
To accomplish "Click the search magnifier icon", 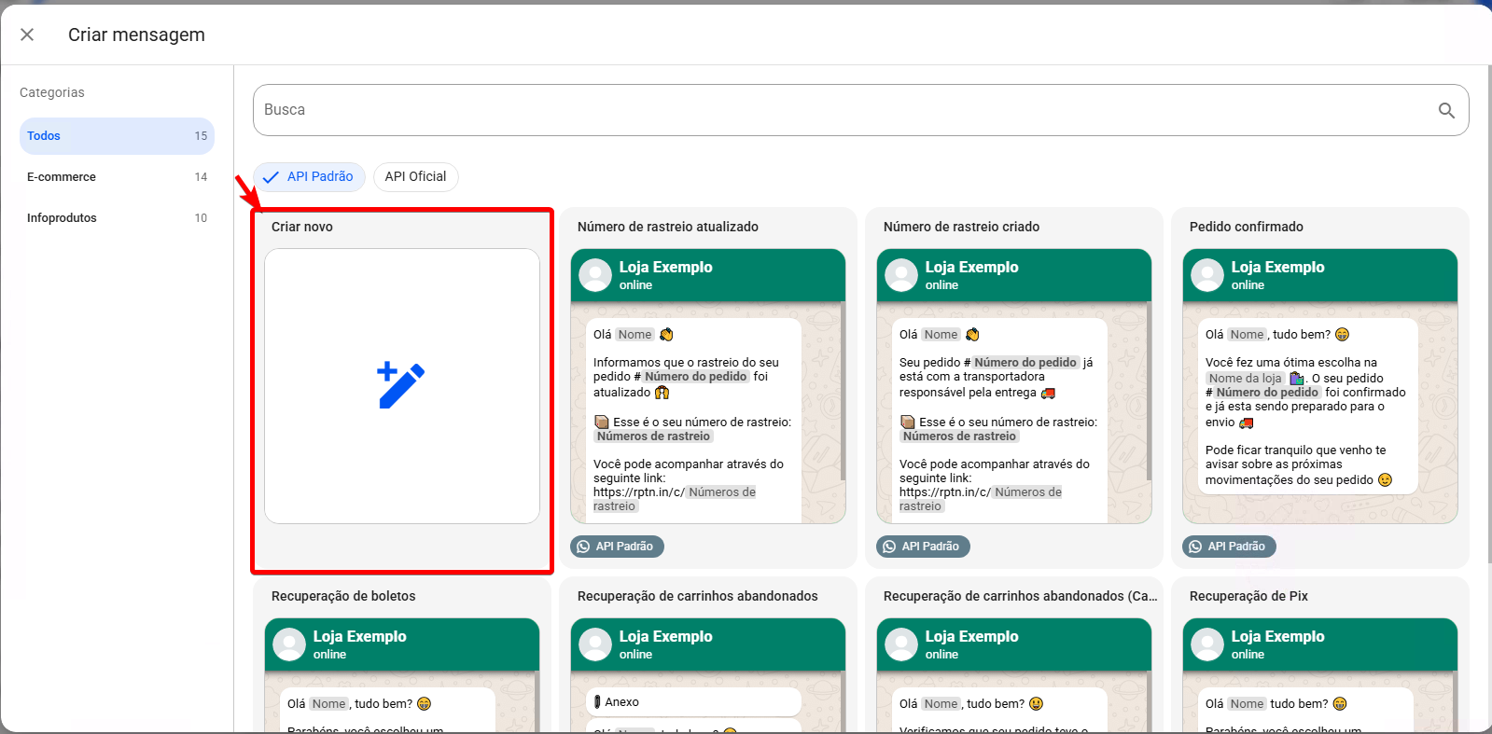I will coord(1446,110).
